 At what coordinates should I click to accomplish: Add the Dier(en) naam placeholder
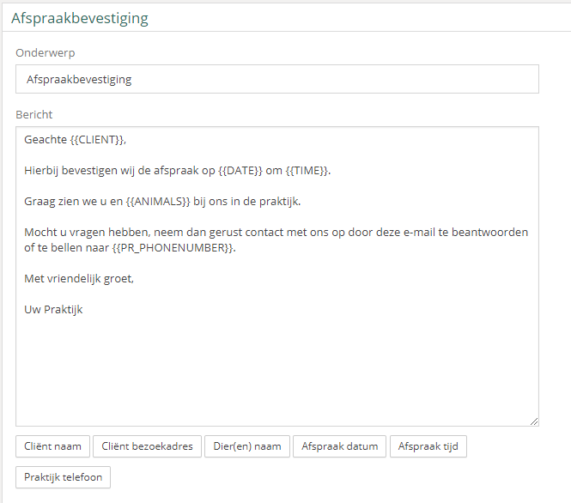[x=246, y=446]
